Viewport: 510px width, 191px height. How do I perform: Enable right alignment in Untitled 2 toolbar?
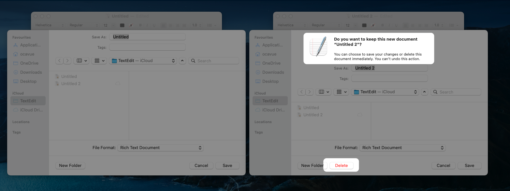419,25
